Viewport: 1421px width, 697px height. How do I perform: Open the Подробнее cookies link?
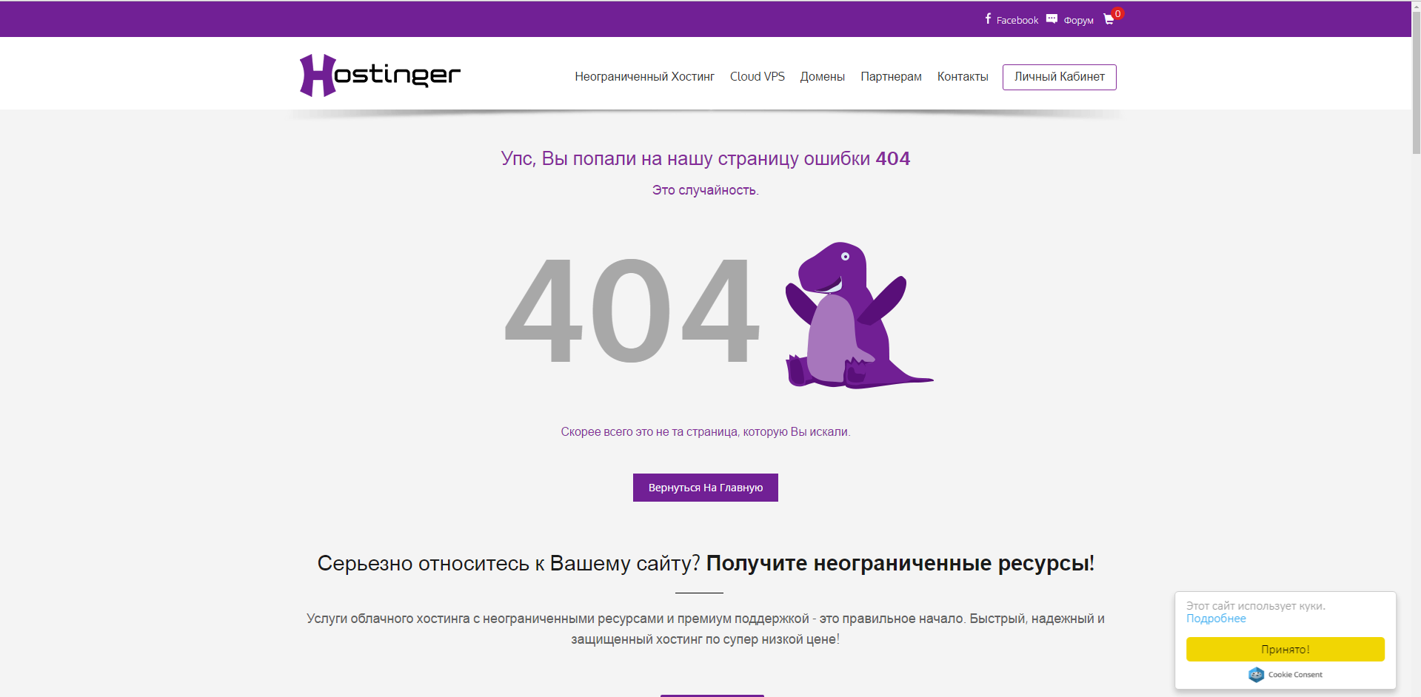pyautogui.click(x=1215, y=618)
